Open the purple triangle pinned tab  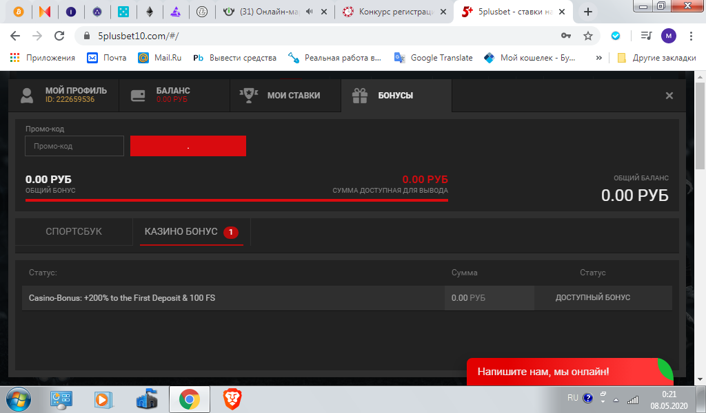coord(176,12)
